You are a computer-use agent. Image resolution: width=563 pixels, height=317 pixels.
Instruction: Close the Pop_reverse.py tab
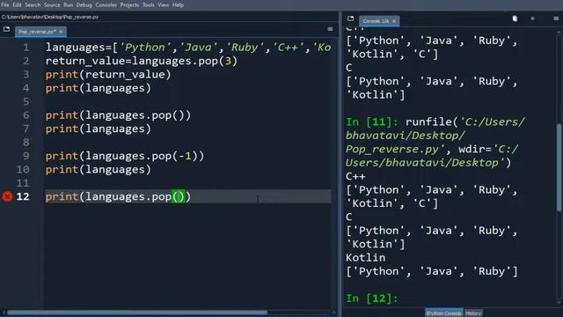tap(61, 32)
